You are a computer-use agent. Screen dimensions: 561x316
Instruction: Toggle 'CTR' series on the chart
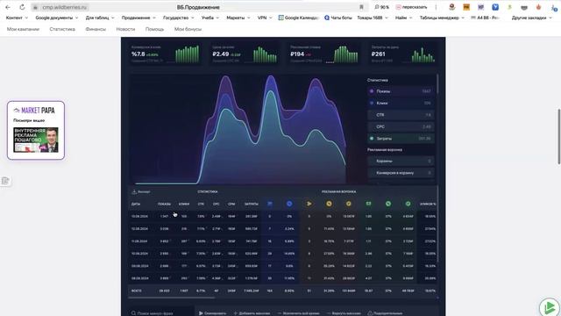401,115
